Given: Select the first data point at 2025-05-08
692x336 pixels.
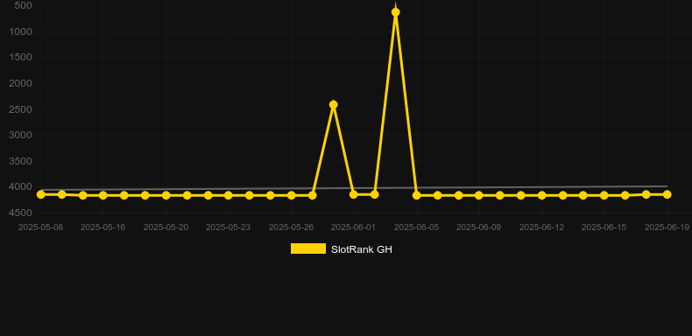Looking at the screenshot, I should point(41,194).
